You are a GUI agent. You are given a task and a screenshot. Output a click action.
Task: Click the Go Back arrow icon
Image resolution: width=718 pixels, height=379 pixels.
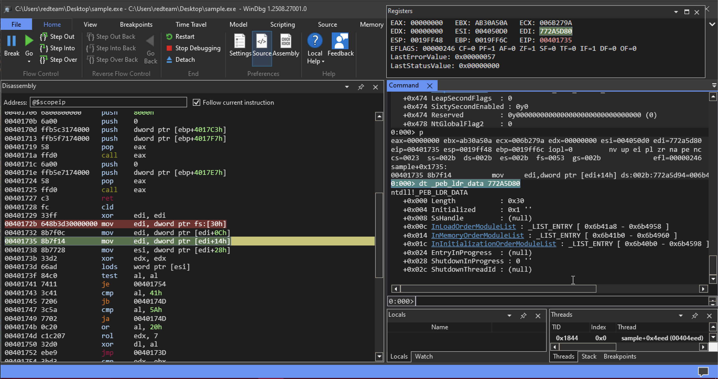point(150,41)
